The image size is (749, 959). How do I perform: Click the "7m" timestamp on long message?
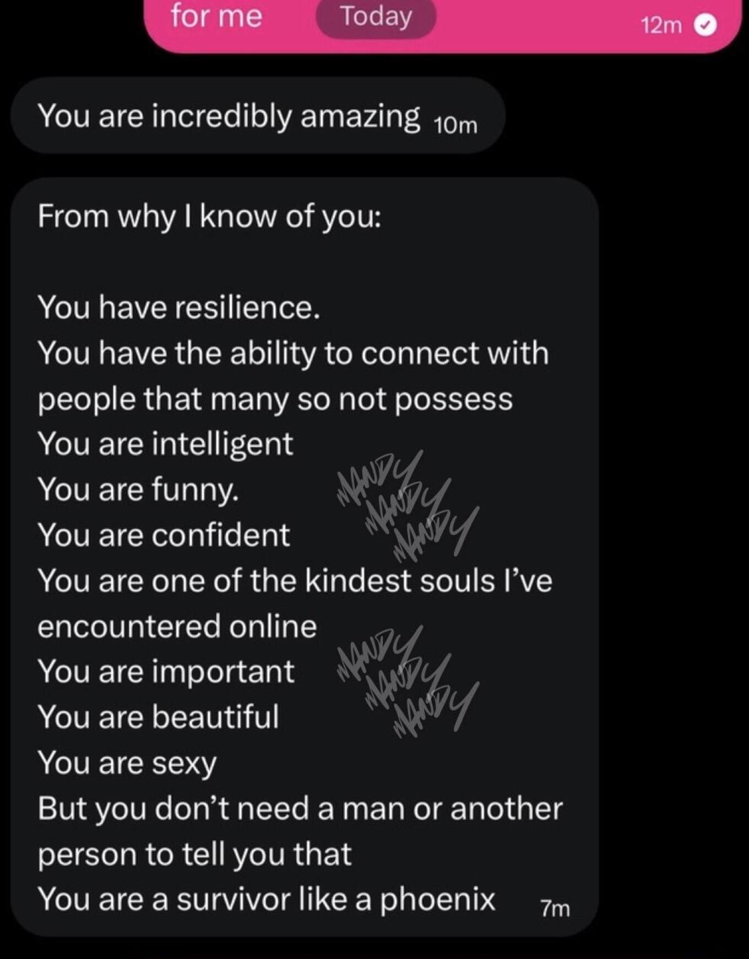[x=555, y=908]
